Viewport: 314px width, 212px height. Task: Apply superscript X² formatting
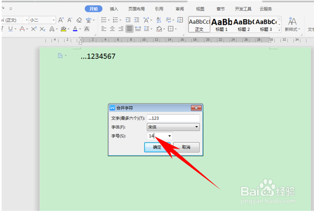pyautogui.click(x=34, y=29)
